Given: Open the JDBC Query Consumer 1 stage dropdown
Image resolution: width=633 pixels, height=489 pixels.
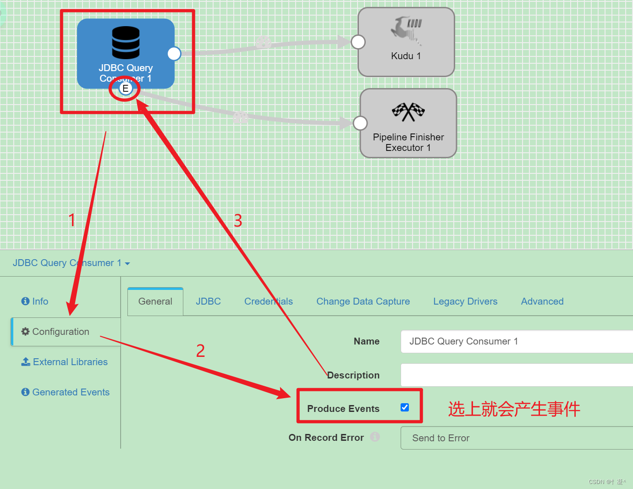Looking at the screenshot, I should (72, 263).
